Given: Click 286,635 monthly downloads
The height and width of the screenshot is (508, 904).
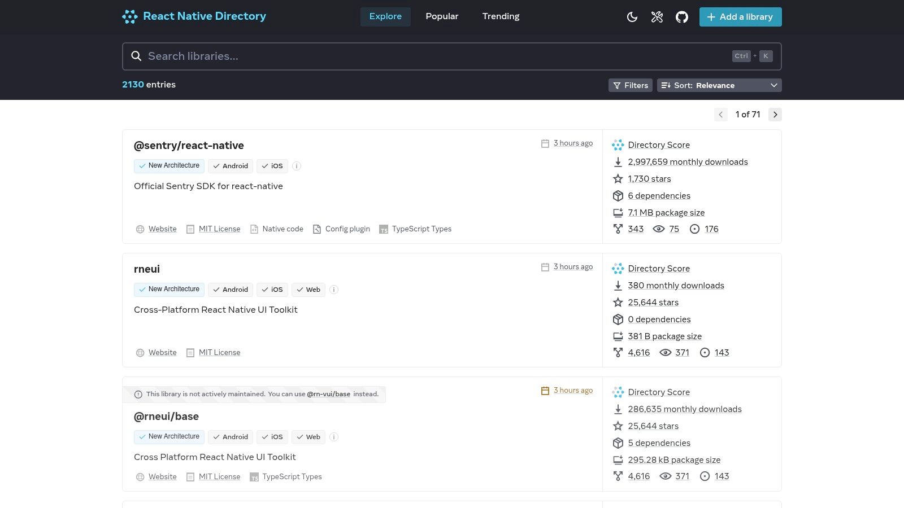Looking at the screenshot, I should [x=685, y=409].
